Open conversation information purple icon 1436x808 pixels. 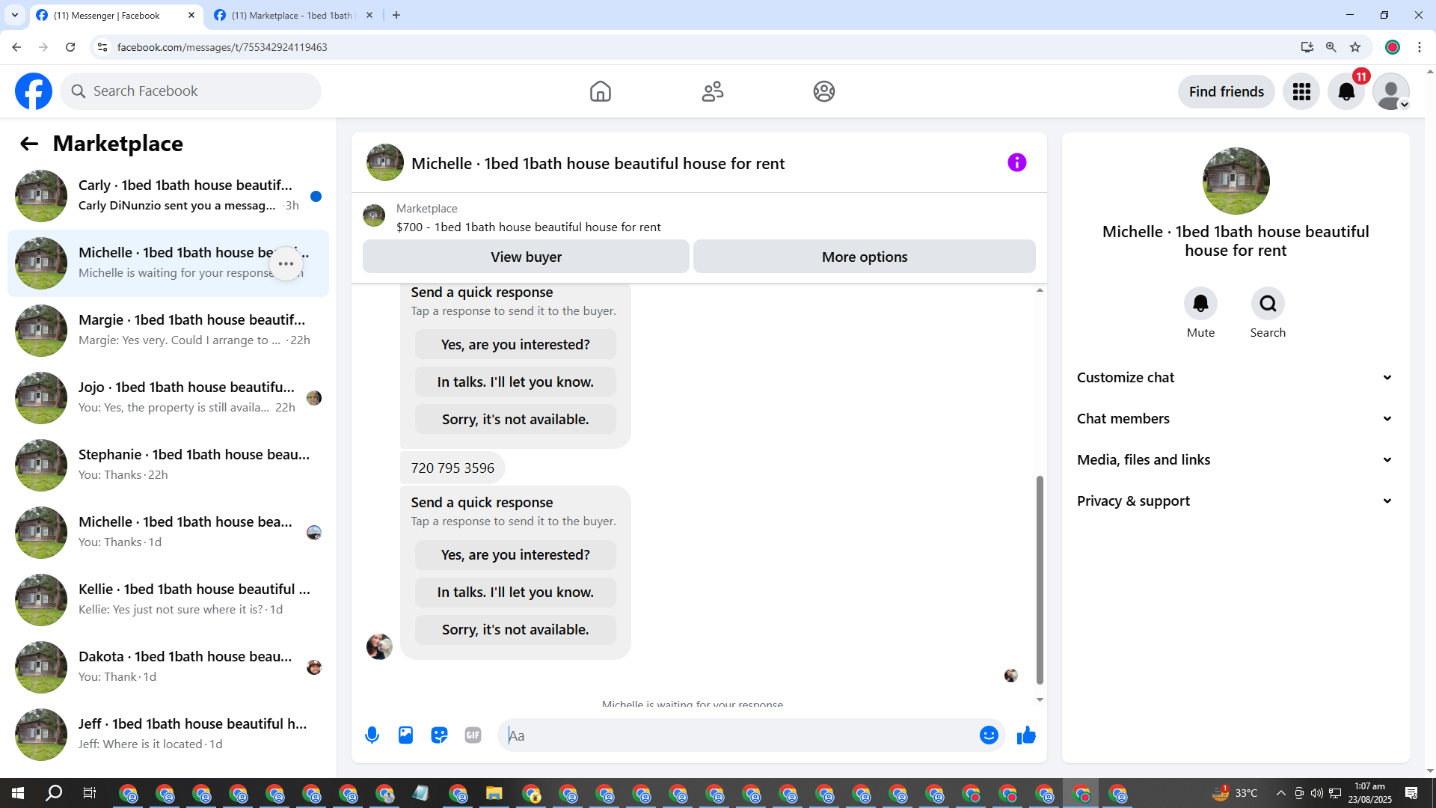[1016, 162]
